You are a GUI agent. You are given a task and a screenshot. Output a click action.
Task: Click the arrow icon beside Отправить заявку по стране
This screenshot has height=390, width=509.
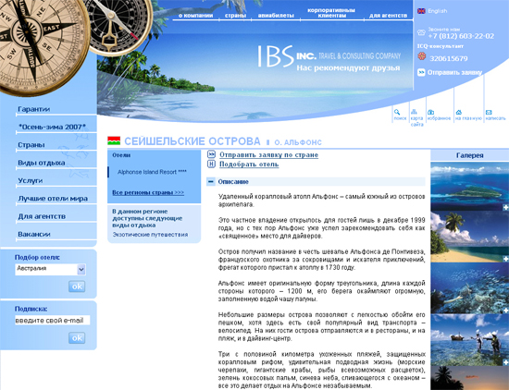[211, 154]
